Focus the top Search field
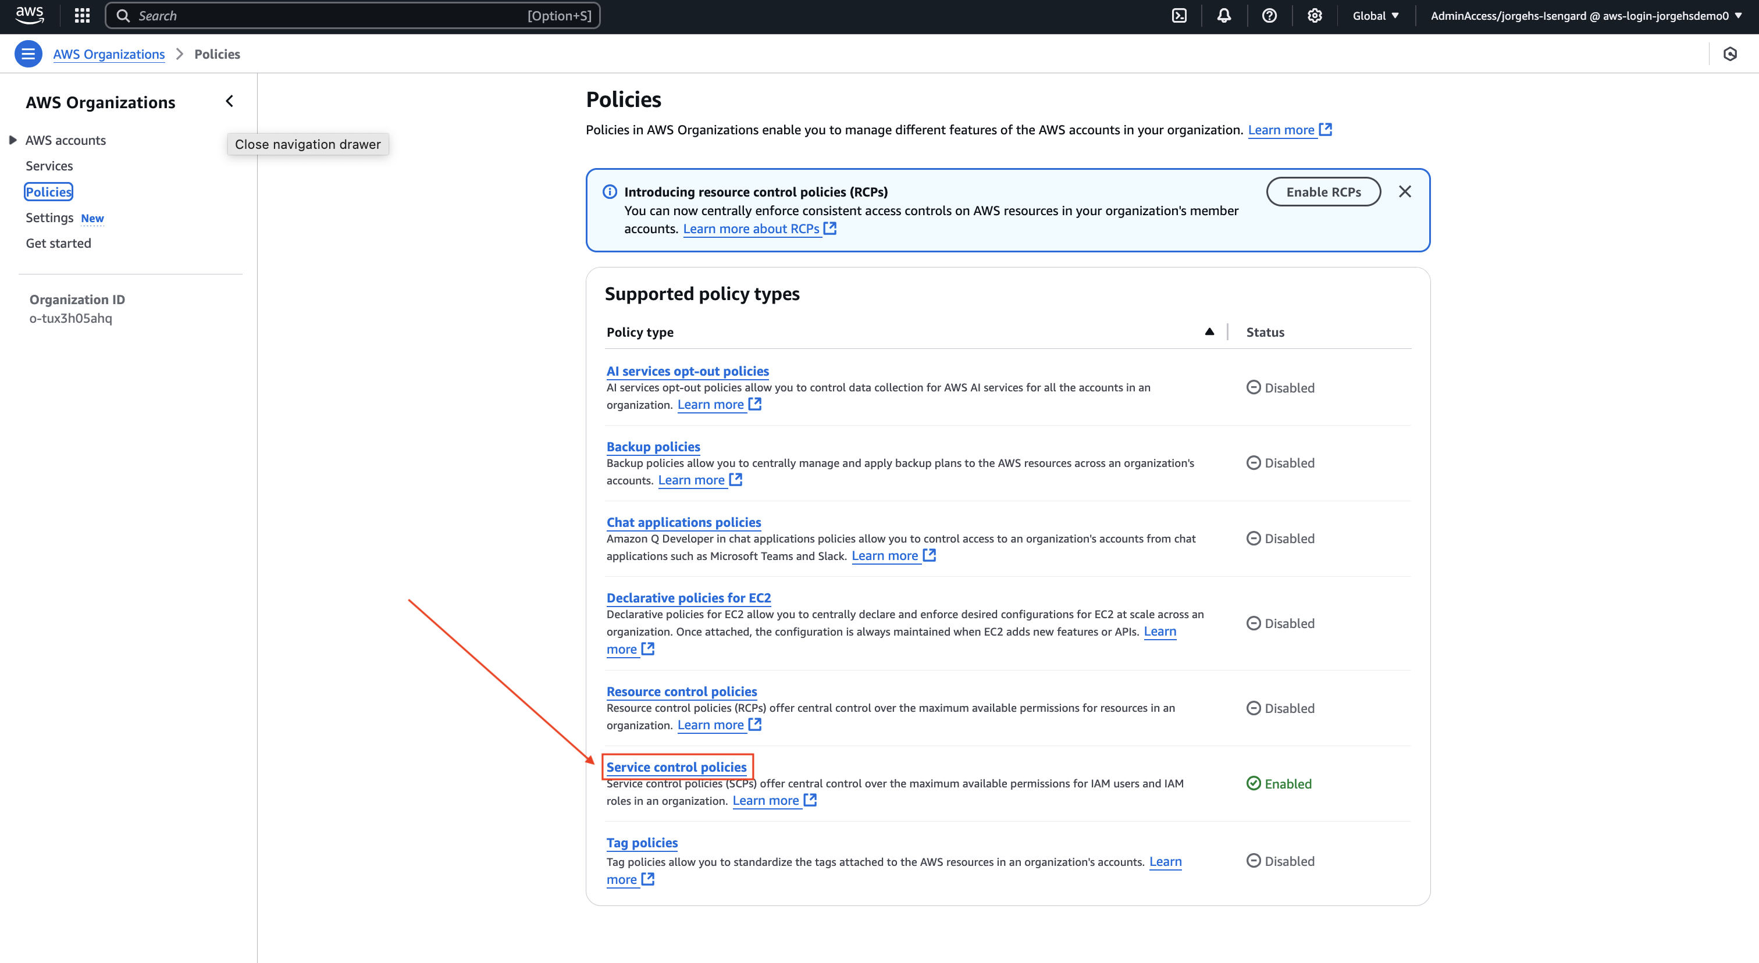The width and height of the screenshot is (1759, 963). pyautogui.click(x=352, y=16)
